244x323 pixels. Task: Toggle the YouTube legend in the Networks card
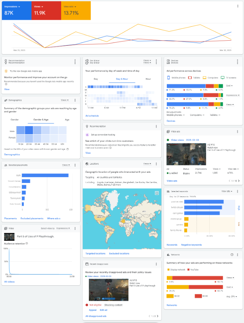pos(194,269)
